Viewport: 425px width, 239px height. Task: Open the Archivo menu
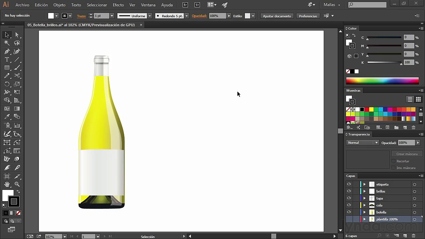tap(22, 5)
